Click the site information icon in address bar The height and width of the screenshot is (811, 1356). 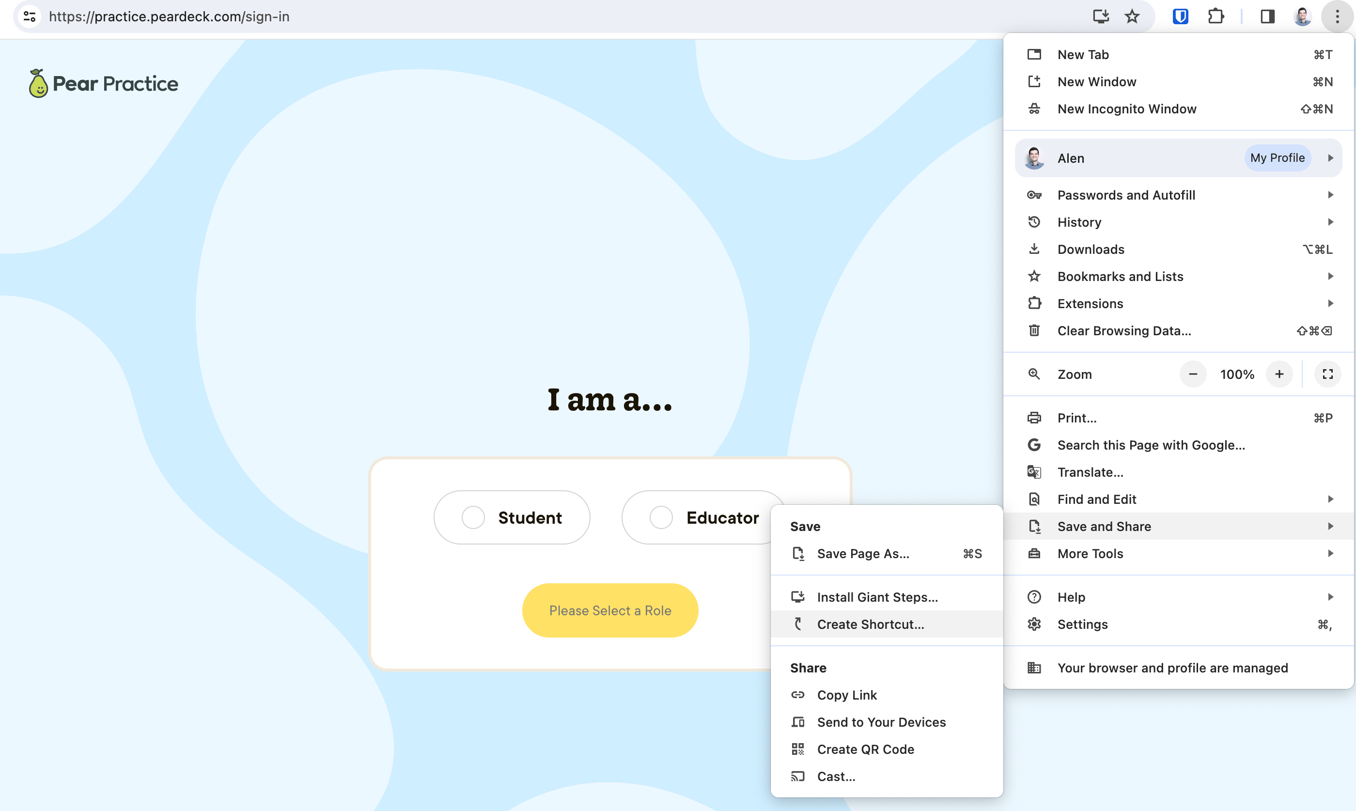[30, 16]
